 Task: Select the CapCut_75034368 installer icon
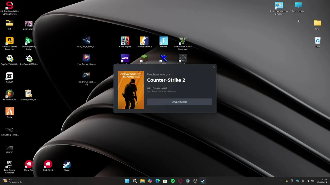pos(10,60)
